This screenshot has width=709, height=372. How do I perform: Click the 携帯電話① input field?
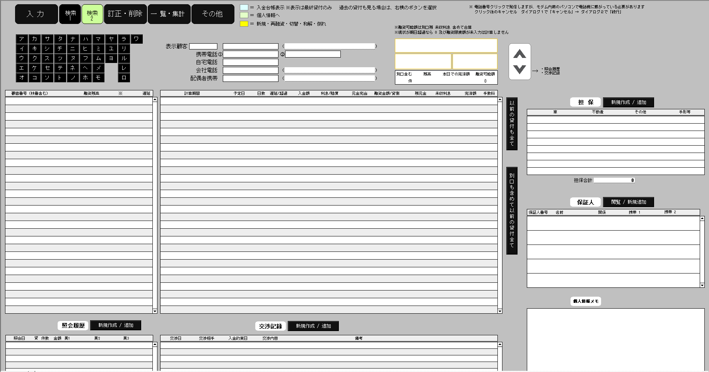(251, 54)
